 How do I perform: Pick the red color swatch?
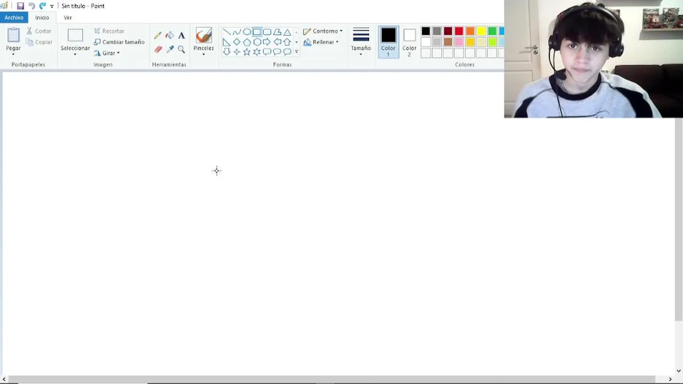(459, 31)
